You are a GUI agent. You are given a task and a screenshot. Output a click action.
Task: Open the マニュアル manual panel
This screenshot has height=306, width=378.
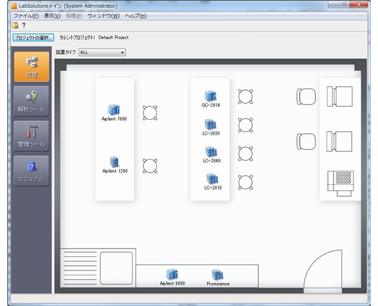click(31, 171)
